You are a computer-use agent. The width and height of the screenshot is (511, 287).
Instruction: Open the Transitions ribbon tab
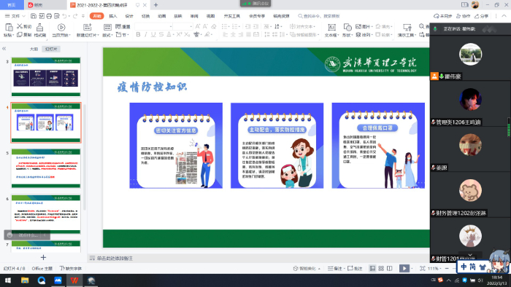(x=145, y=16)
